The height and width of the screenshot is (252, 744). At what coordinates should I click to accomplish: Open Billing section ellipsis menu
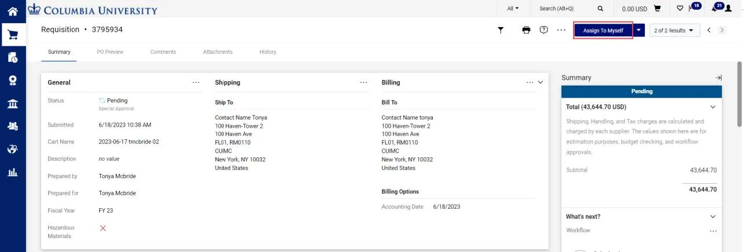point(530,82)
